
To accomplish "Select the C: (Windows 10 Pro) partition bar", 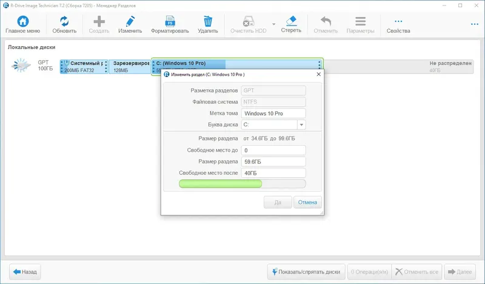I will (x=237, y=63).
